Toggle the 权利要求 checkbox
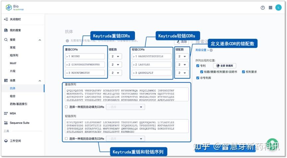 243,72
